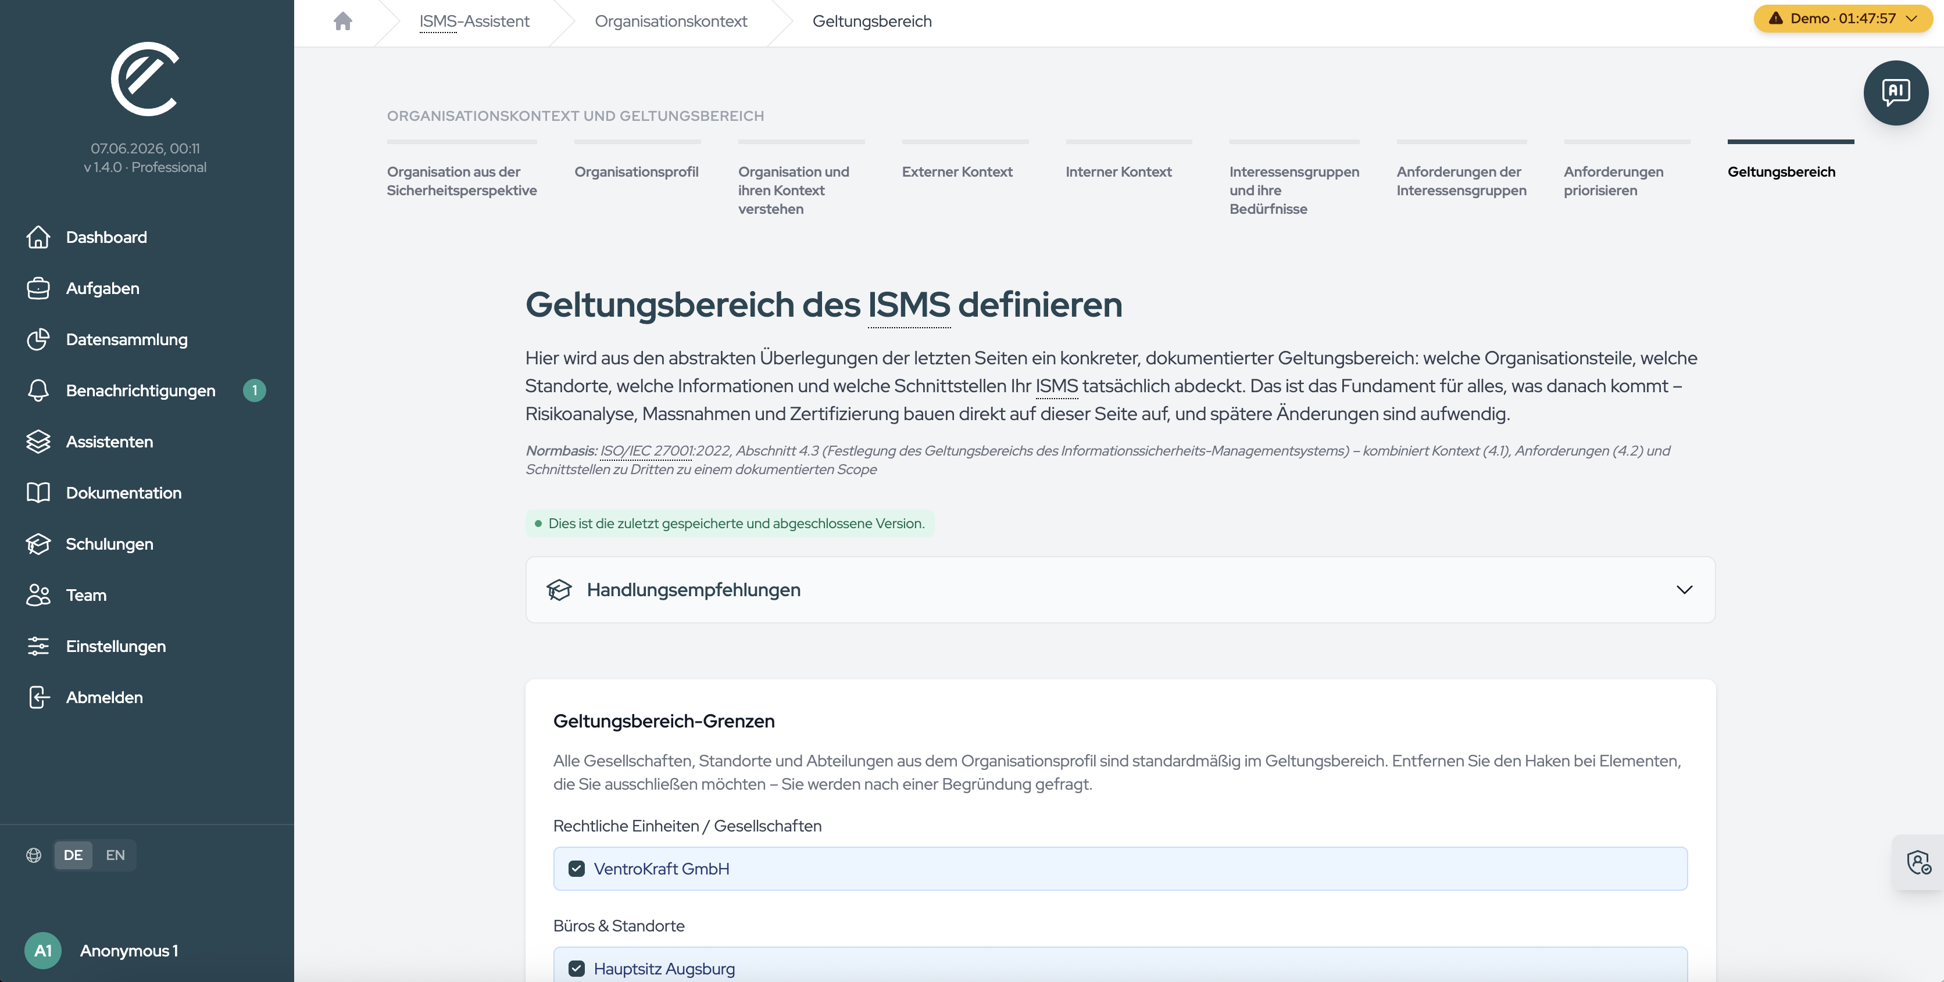Switch language to DE
1944x982 pixels.
[73, 855]
